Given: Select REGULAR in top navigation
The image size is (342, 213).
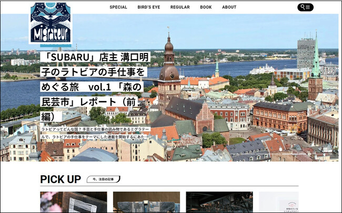Looking at the screenshot, I should click(x=180, y=7).
